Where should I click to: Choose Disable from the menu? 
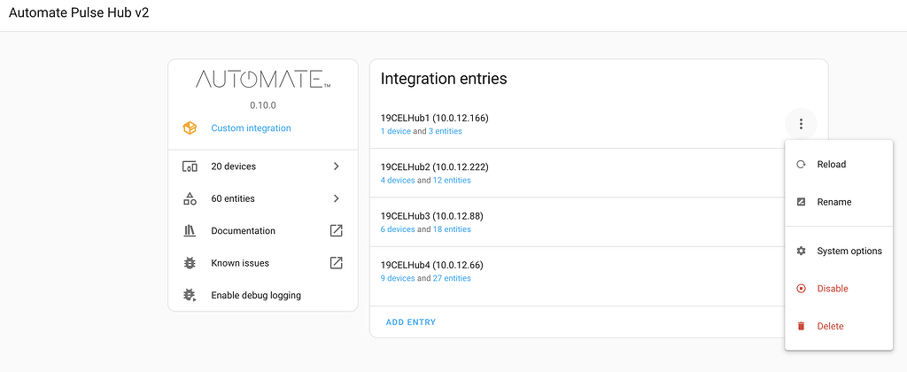(839, 289)
